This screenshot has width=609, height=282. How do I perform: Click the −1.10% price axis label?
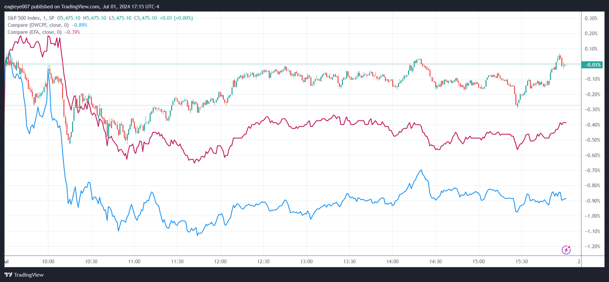tap(593, 231)
